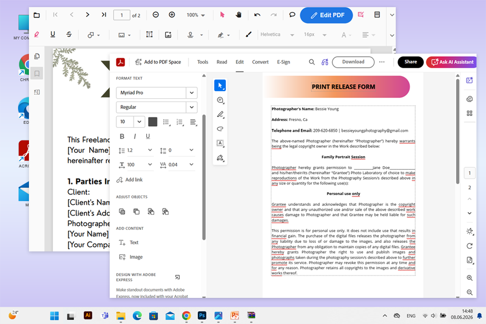486x324 pixels.
Task: Zoom out using the minus circle icon
Action: [x=156, y=15]
